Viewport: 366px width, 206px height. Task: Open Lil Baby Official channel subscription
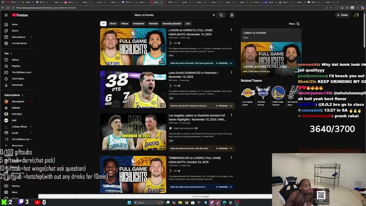pos(19,127)
